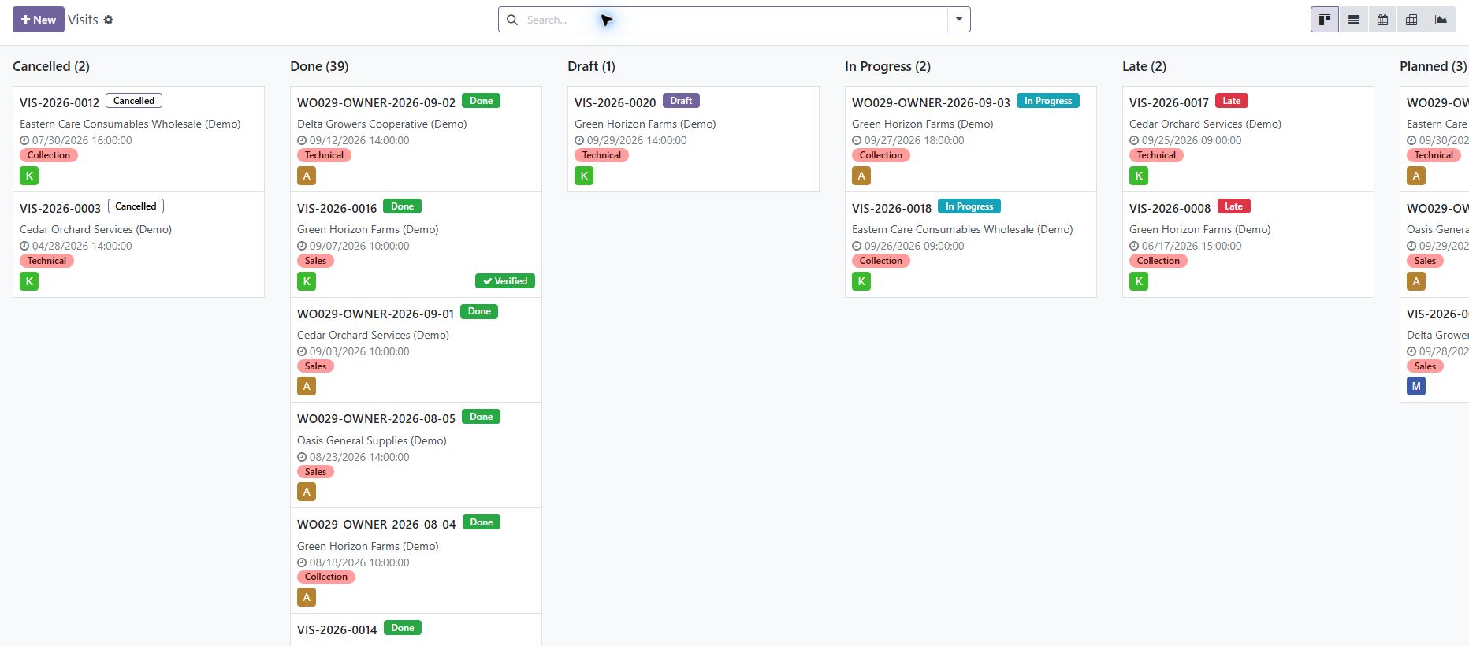Expand the search options dropdown
The width and height of the screenshot is (1469, 646).
coord(959,20)
